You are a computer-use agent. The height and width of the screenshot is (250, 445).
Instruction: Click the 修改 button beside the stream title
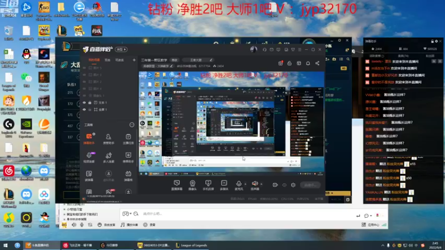(175, 60)
